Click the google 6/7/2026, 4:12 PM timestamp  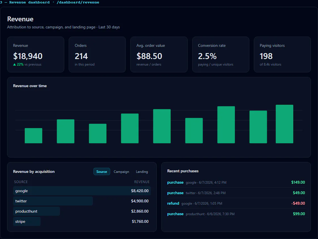[x=206, y=183]
